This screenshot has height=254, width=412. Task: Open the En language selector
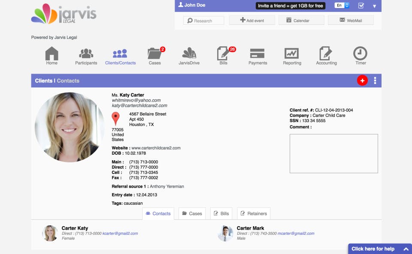(342, 5)
